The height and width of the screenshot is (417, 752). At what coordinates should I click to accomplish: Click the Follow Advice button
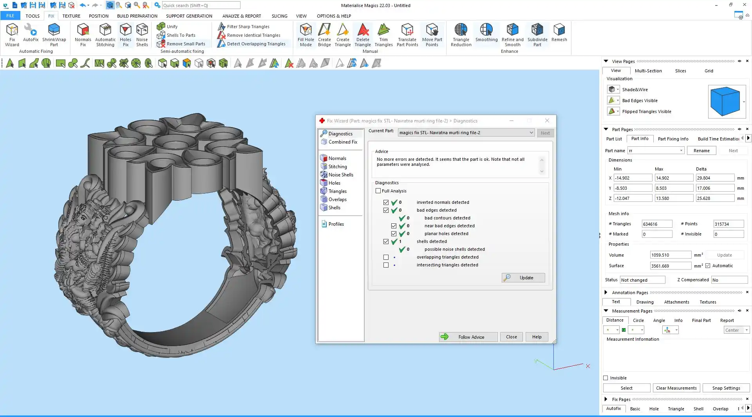[x=468, y=337]
